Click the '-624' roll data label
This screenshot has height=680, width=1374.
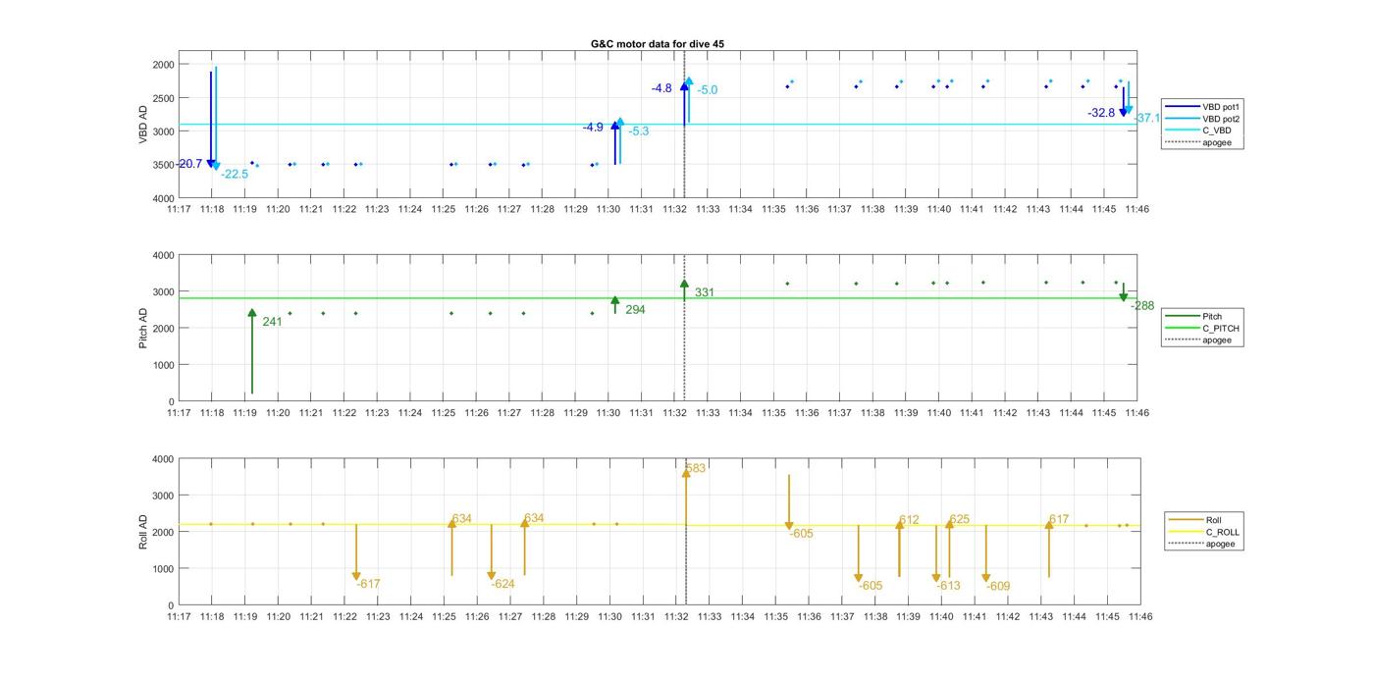click(x=502, y=584)
